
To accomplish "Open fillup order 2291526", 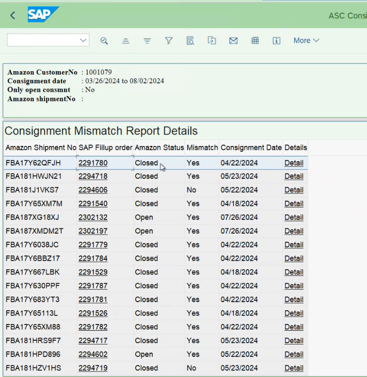I will point(93,313).
